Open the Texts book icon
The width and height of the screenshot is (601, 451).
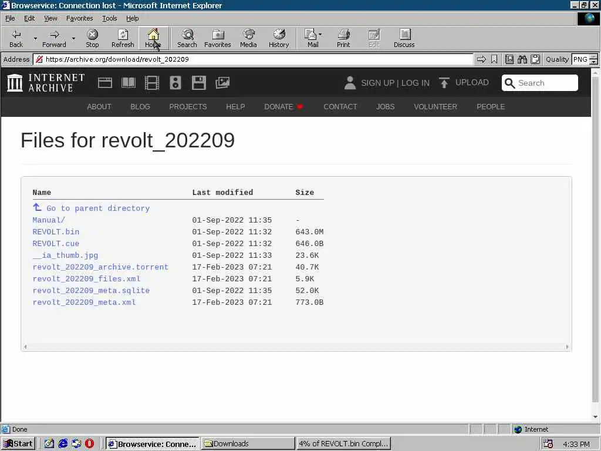pos(129,83)
